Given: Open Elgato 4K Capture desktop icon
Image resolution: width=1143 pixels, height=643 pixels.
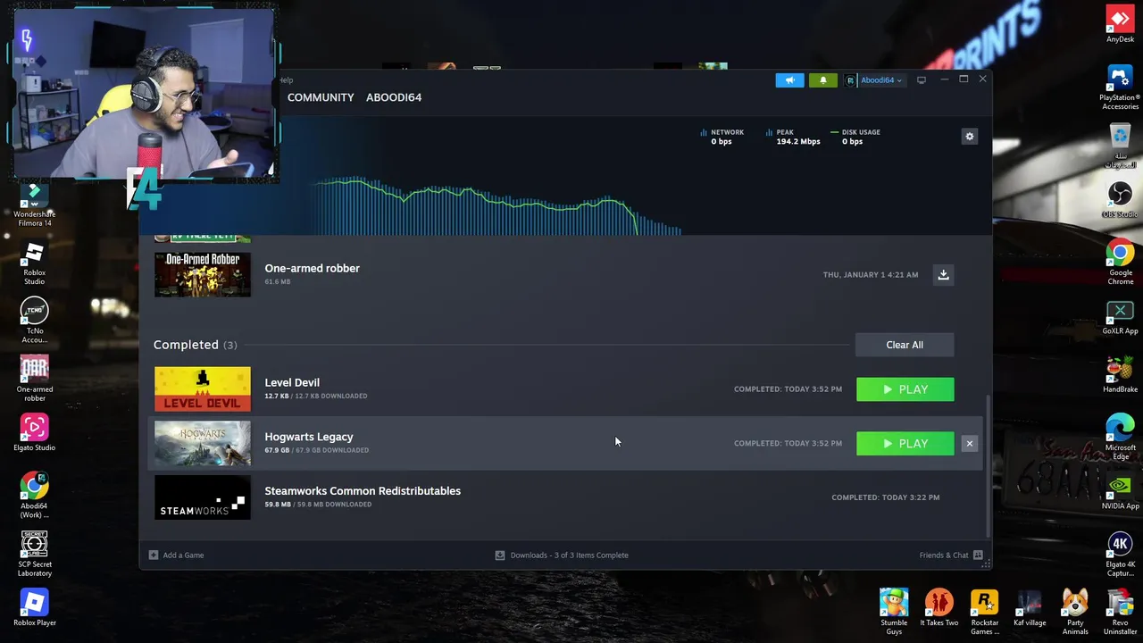Looking at the screenshot, I should coord(1120,555).
